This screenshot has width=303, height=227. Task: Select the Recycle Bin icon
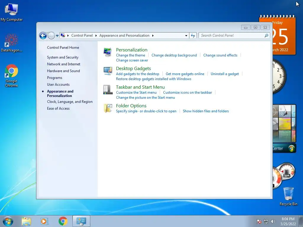pos(288,196)
